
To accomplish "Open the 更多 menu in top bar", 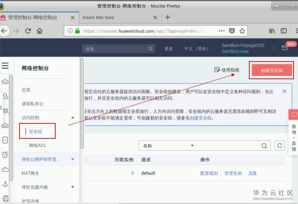I will (169, 49).
